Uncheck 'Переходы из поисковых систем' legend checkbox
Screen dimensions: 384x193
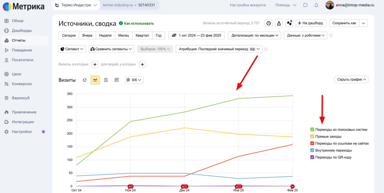pyautogui.click(x=312, y=129)
